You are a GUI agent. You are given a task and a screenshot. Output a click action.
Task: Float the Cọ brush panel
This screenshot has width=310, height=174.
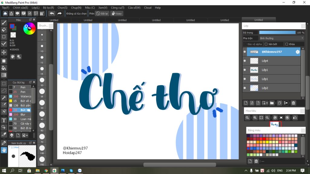click(x=30, y=82)
